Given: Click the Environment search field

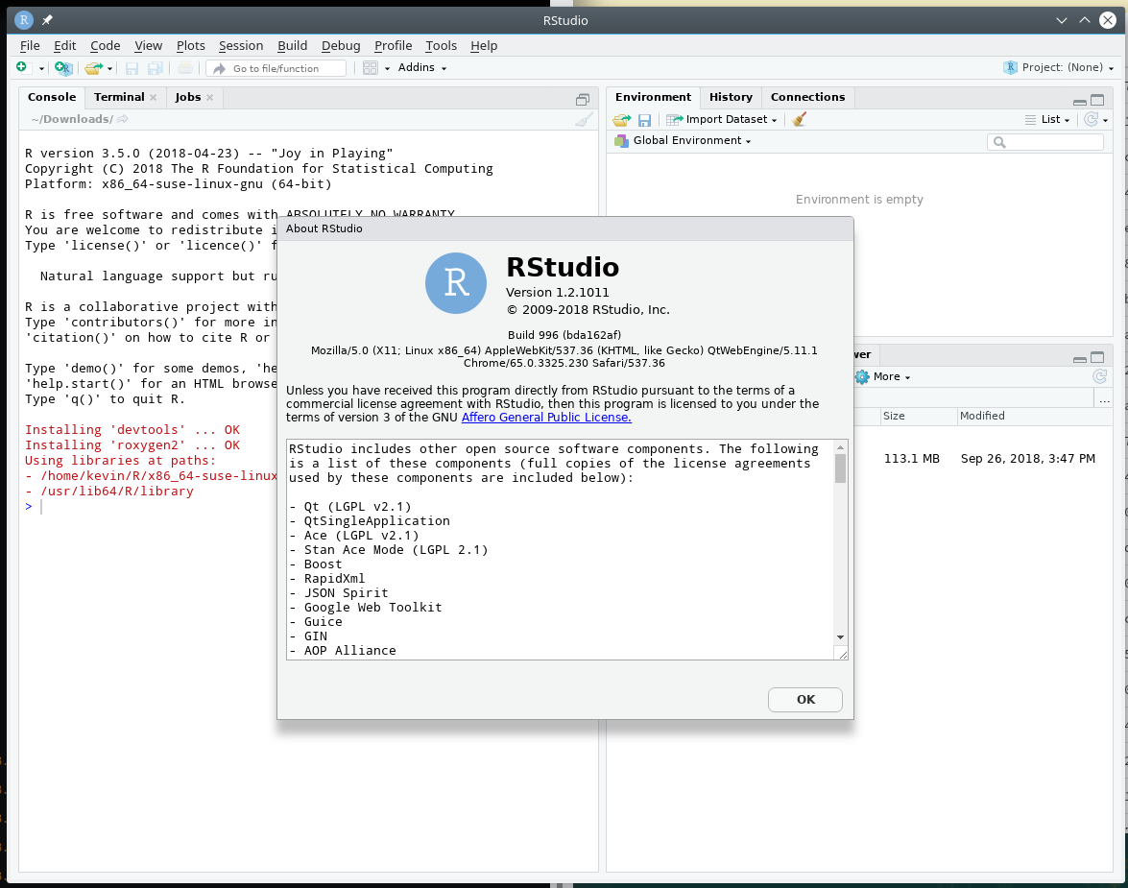Looking at the screenshot, I should pyautogui.click(x=1045, y=141).
